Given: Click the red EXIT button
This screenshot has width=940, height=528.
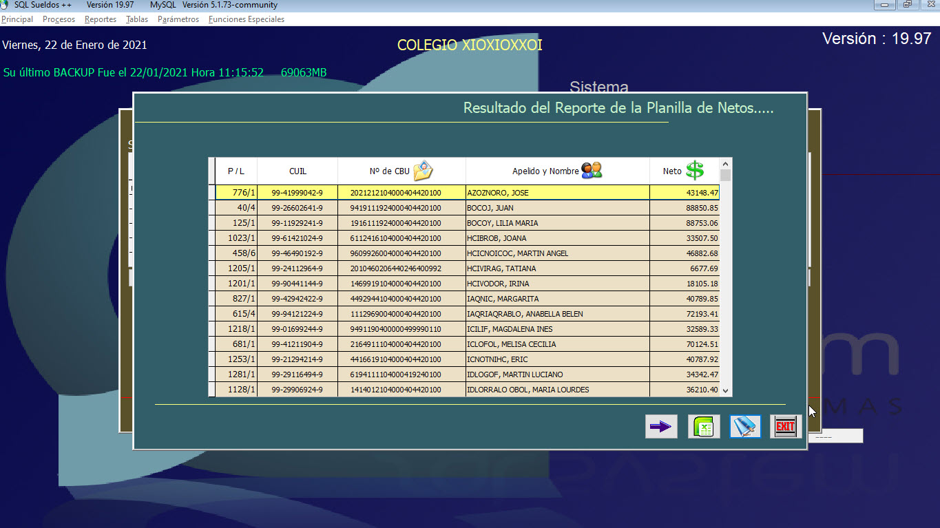Looking at the screenshot, I should click(786, 427).
